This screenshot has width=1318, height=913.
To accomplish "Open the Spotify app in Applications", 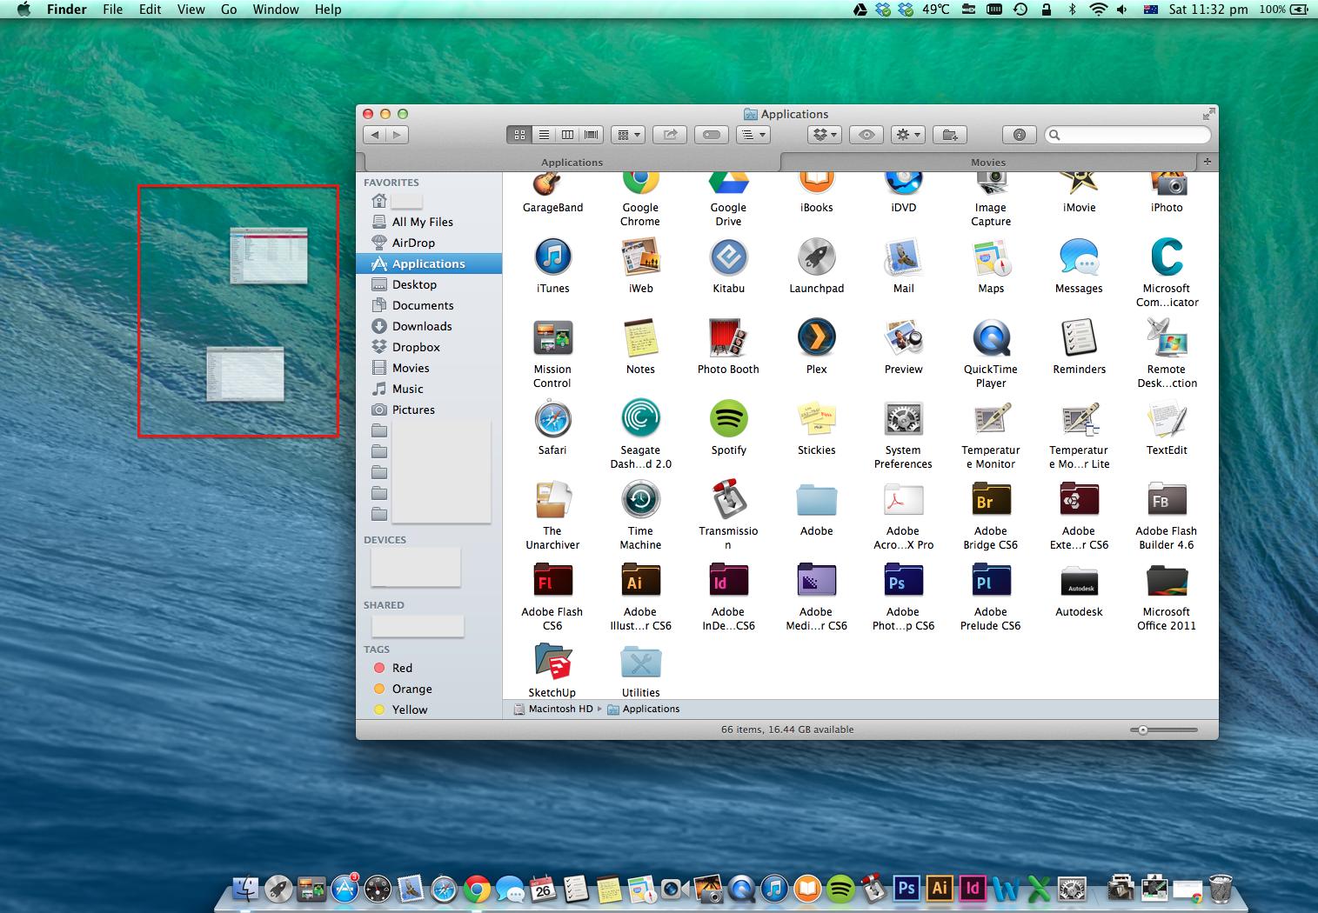I will coord(728,420).
